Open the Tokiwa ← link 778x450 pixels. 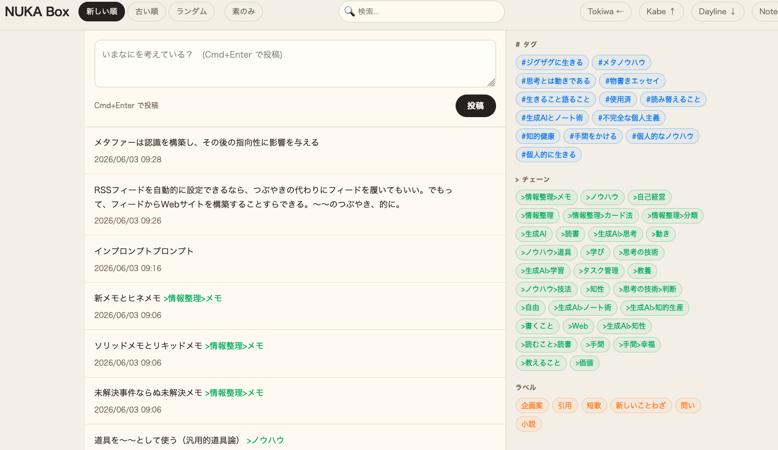(x=606, y=11)
